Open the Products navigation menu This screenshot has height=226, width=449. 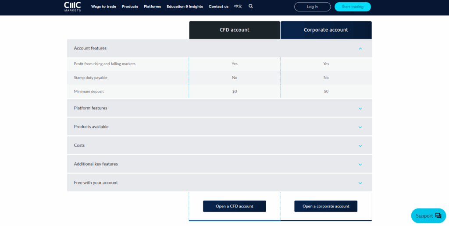[130, 7]
